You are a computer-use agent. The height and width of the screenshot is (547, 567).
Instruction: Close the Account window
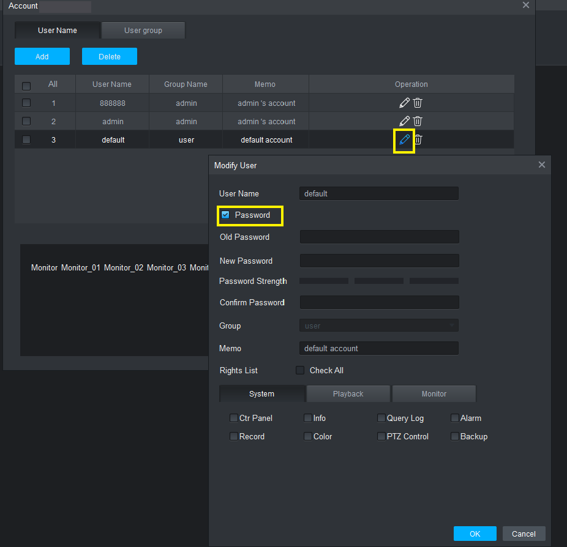(x=526, y=5)
